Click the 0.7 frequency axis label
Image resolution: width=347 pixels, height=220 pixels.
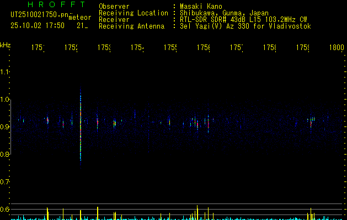coord(4,182)
